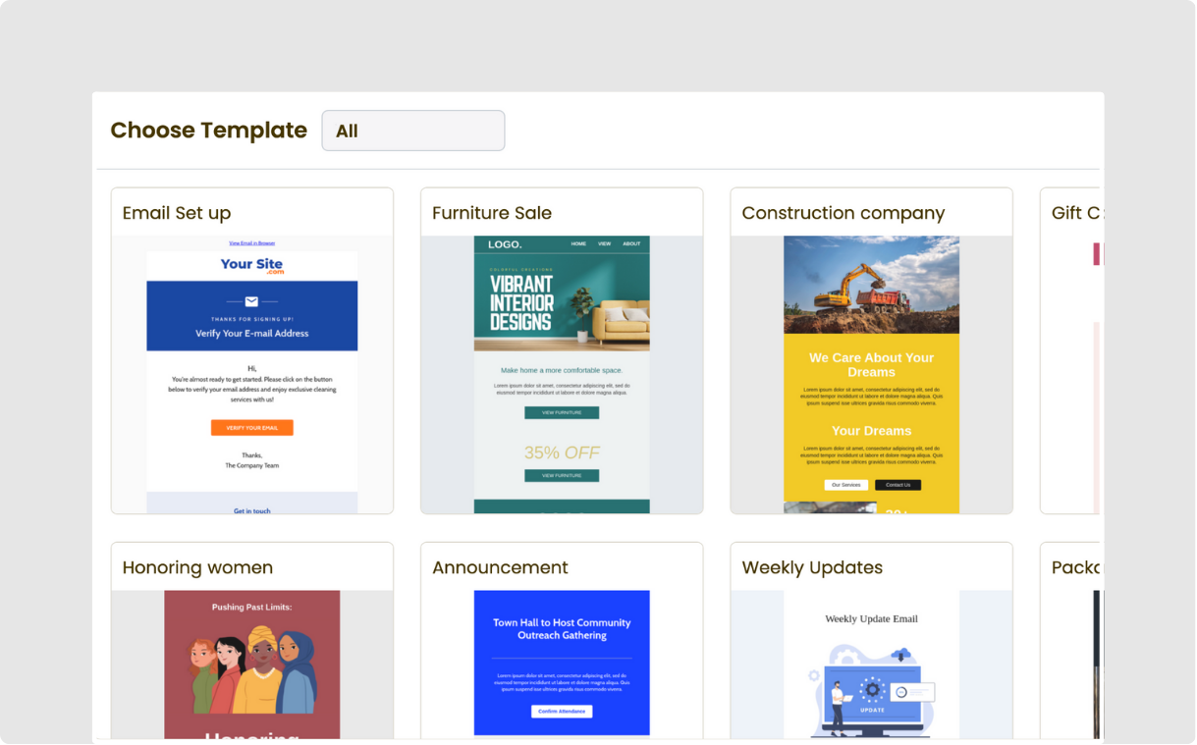This screenshot has height=745, width=1197.
Task: Select the HOME nav item in Furniture Sale
Action: pos(578,243)
